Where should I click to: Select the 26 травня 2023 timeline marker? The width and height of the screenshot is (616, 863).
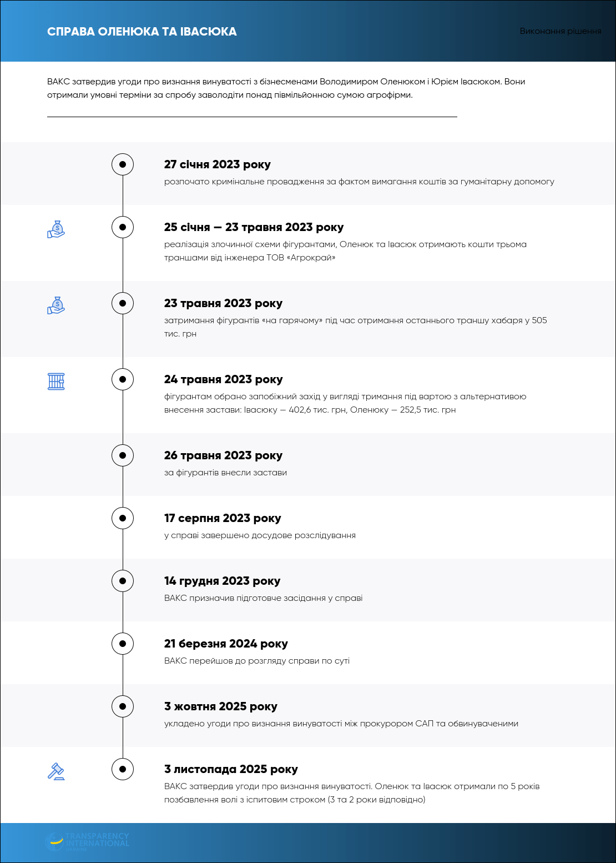click(123, 455)
